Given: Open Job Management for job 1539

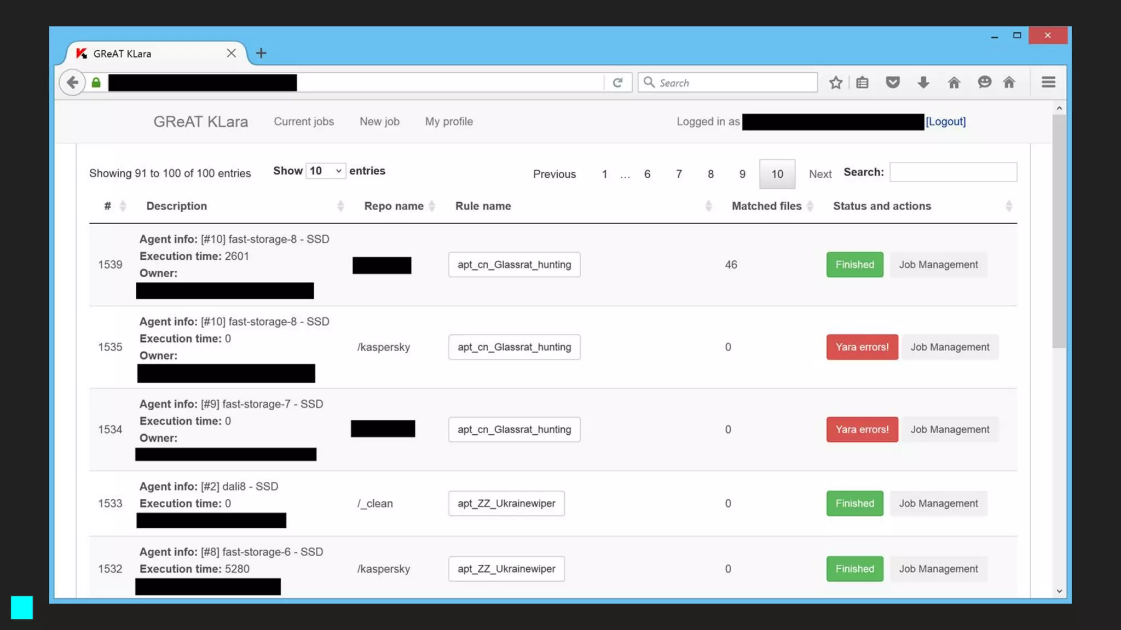Looking at the screenshot, I should (x=938, y=265).
